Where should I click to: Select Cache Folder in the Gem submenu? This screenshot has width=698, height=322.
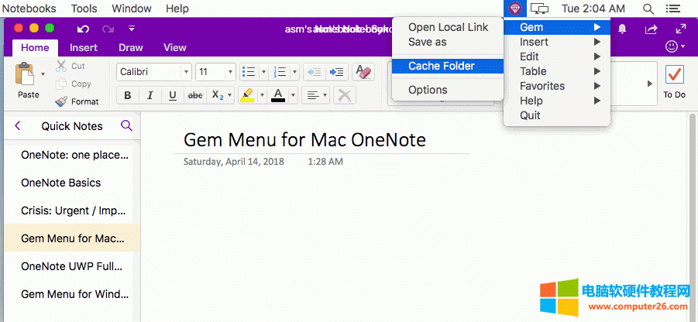pos(442,66)
